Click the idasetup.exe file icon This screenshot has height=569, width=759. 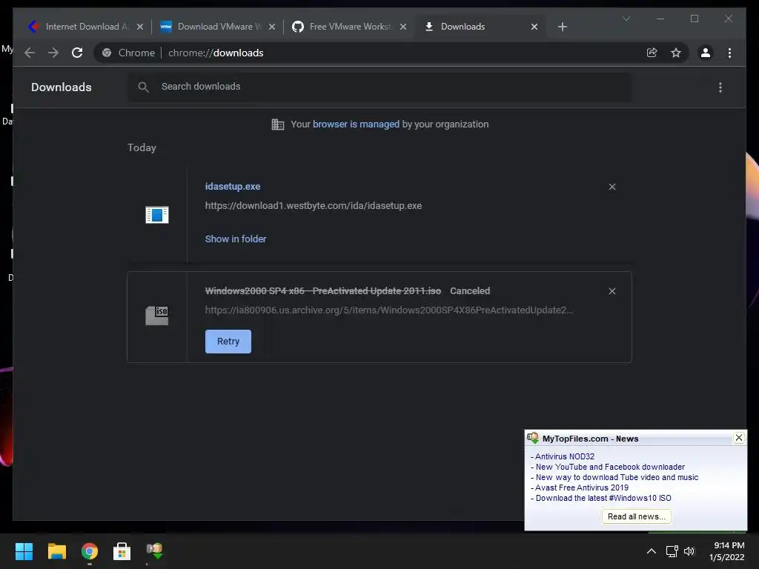pyautogui.click(x=157, y=215)
